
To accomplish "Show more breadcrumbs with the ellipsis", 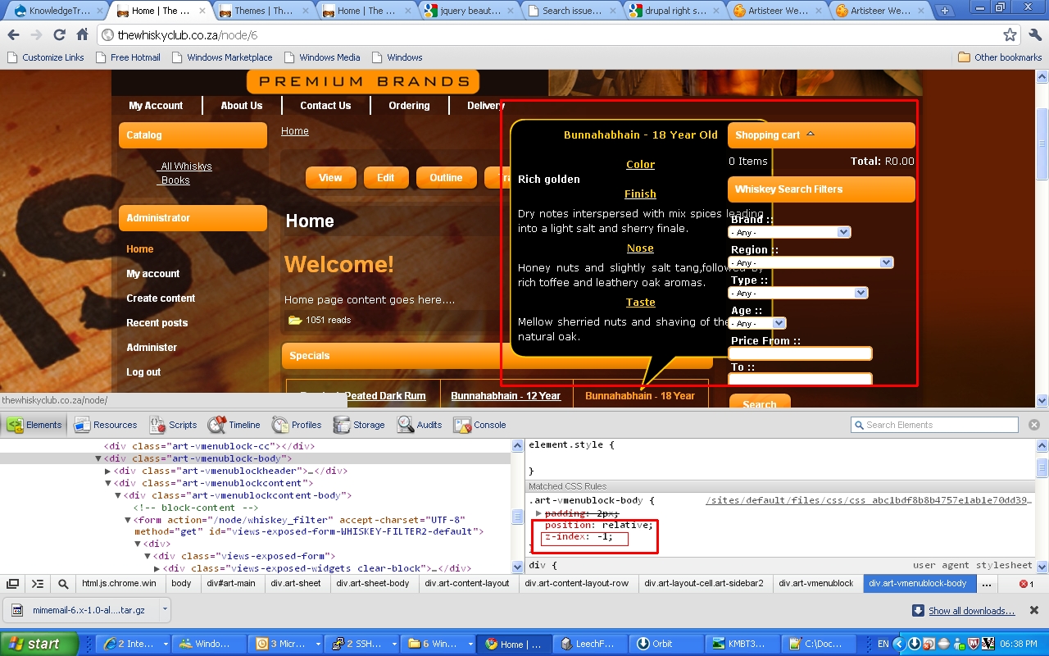I will [987, 584].
